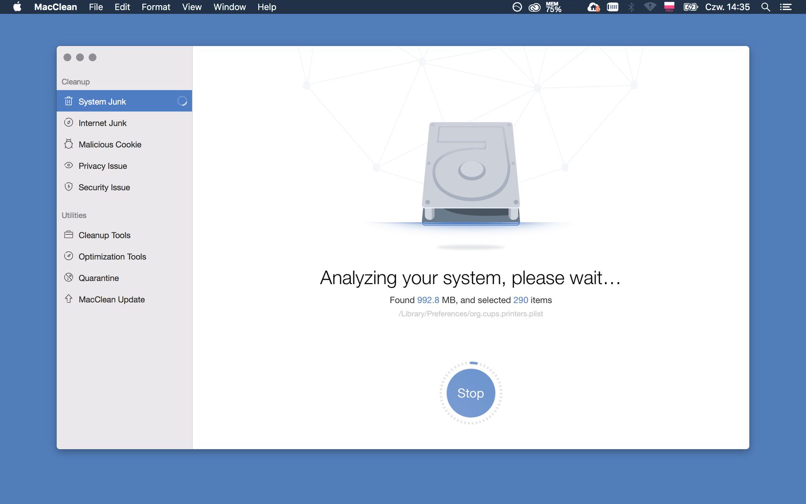Click the window minimize button
This screenshot has height=504, width=806.
(80, 57)
